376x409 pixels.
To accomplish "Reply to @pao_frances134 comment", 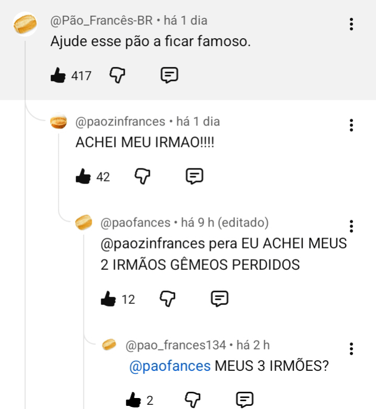I will pos(244,400).
